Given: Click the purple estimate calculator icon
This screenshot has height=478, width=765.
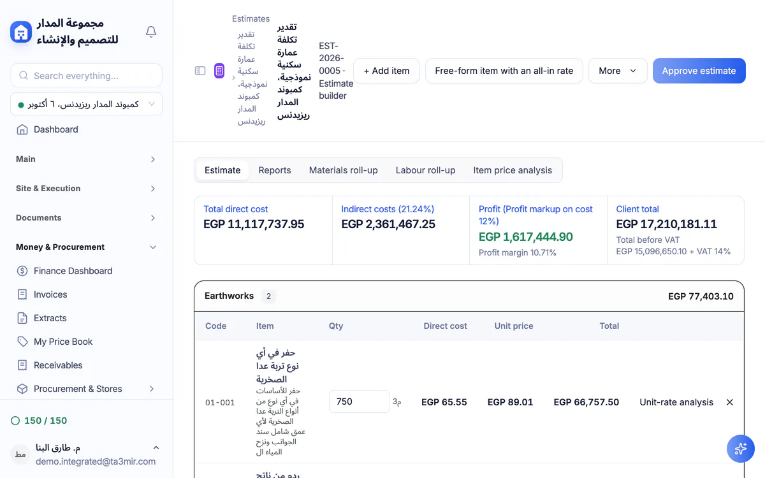Looking at the screenshot, I should (x=219, y=71).
